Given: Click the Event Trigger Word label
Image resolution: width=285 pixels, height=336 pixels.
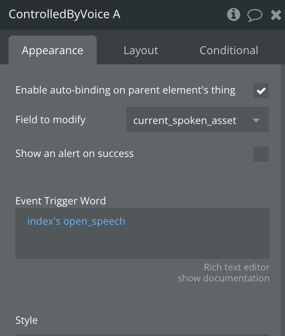Looking at the screenshot, I should 61,201.
